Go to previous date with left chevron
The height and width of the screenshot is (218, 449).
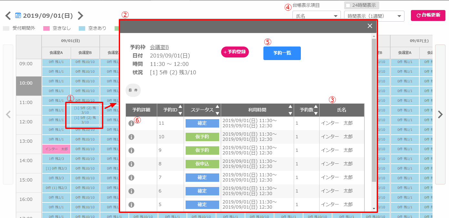click(x=8, y=16)
